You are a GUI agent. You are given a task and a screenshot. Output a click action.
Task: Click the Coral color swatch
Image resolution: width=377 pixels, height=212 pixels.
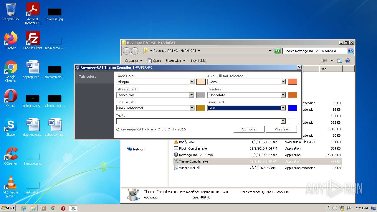click(x=292, y=82)
